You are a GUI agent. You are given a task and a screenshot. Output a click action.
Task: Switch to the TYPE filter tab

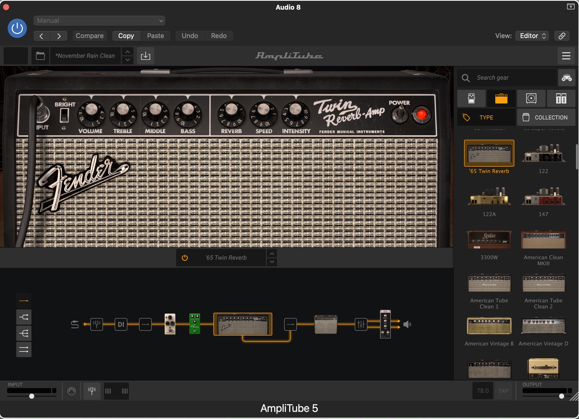[x=486, y=117]
